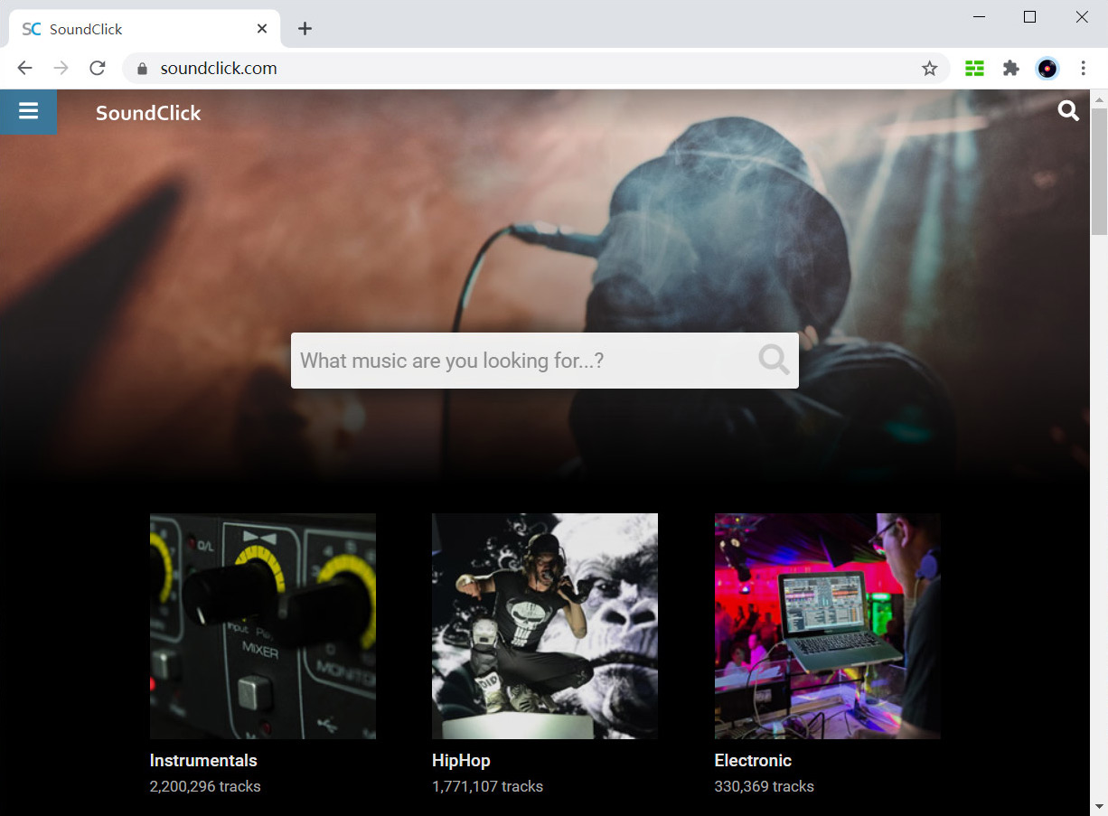Open a new browser tab
The height and width of the screenshot is (816, 1108).
pyautogui.click(x=305, y=29)
